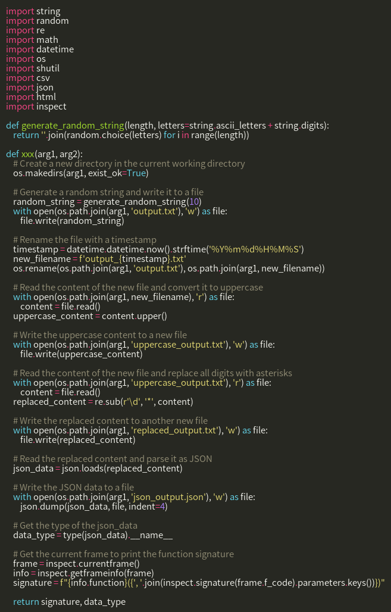Click the line 'uppercase_content = content.upper()'

pos(90,316)
